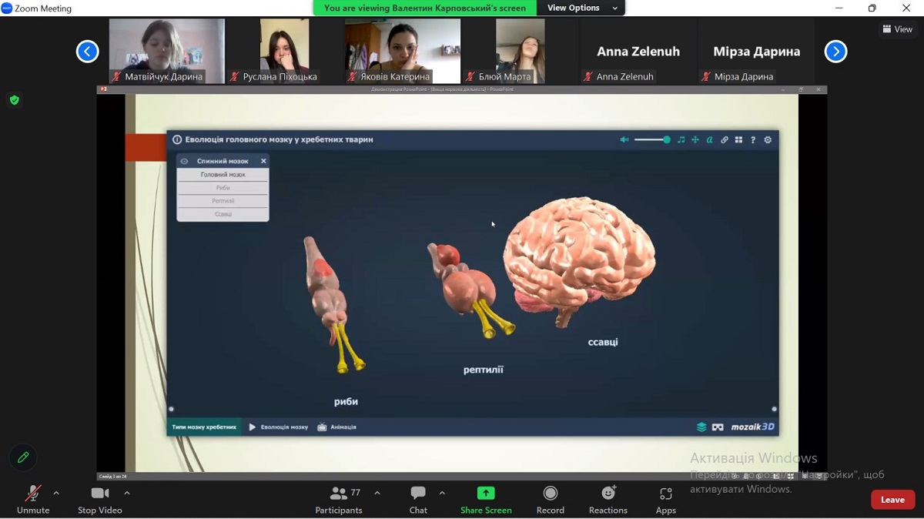Open the View layout menu
Image resolution: width=924 pixels, height=519 pixels.
[898, 29]
